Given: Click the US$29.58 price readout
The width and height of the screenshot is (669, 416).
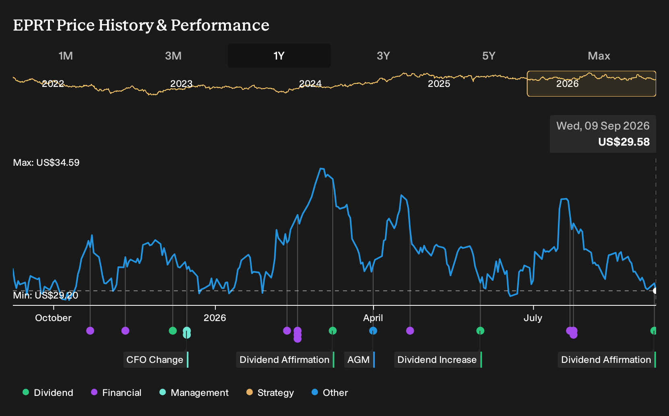Looking at the screenshot, I should 624,142.
